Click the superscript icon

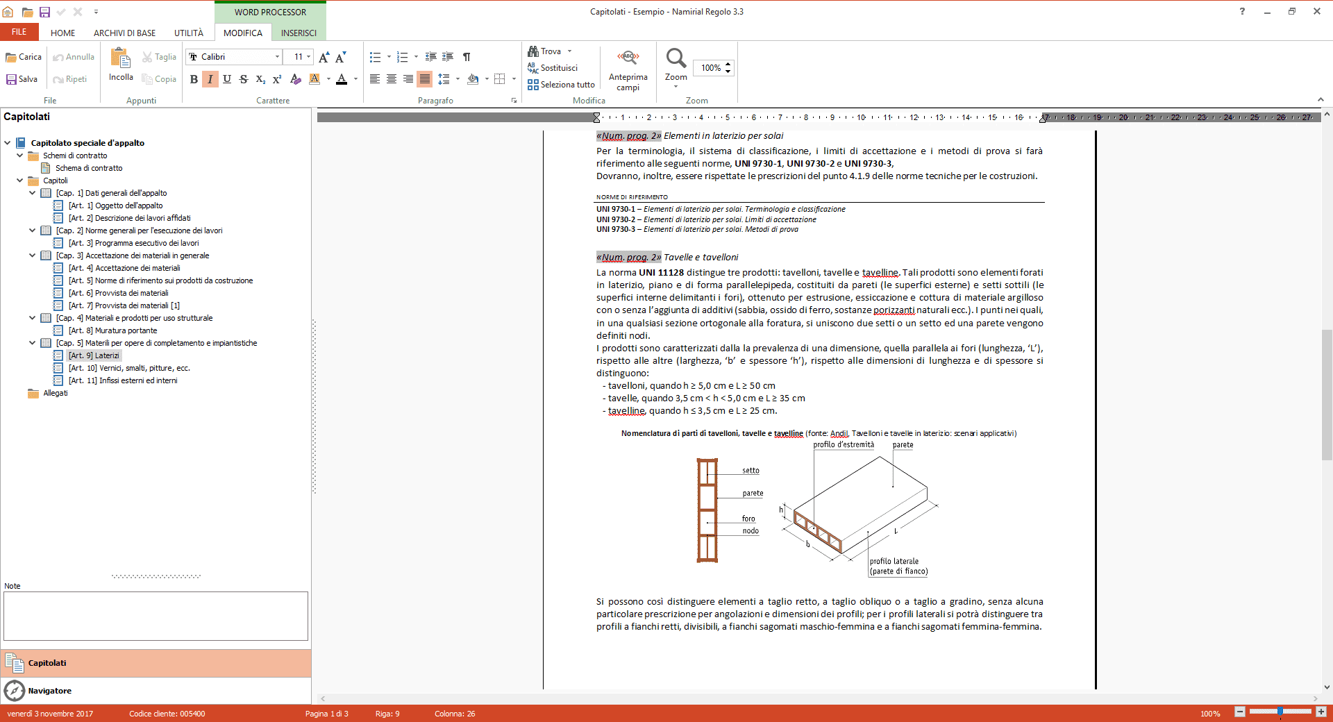(x=277, y=79)
